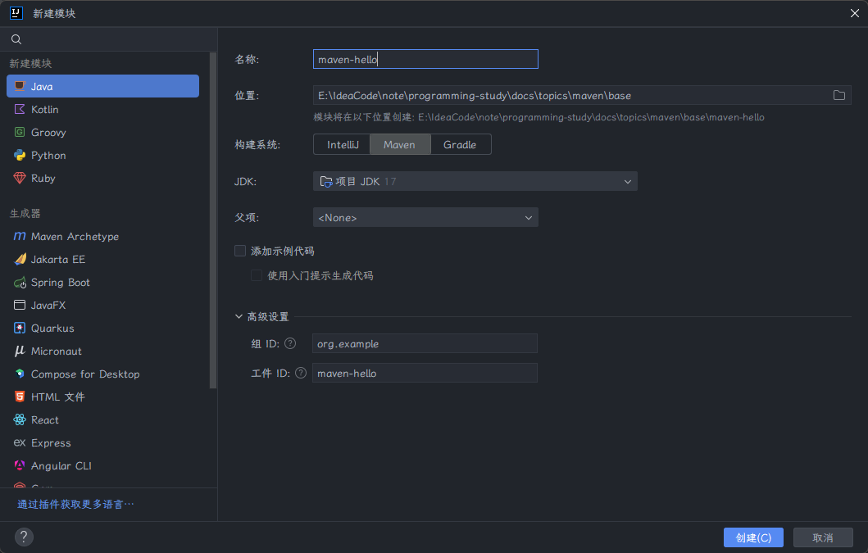Choose the Angular CLI generator icon

click(20, 465)
